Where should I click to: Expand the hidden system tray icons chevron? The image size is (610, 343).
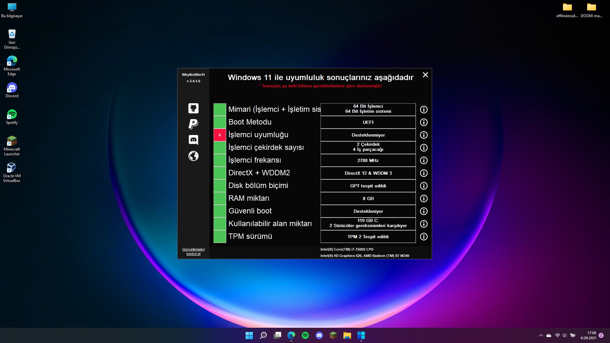tap(541, 335)
